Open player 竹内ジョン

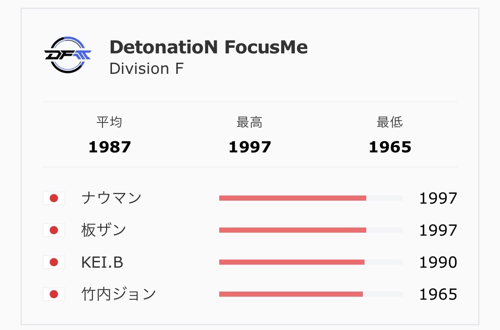[x=119, y=294]
